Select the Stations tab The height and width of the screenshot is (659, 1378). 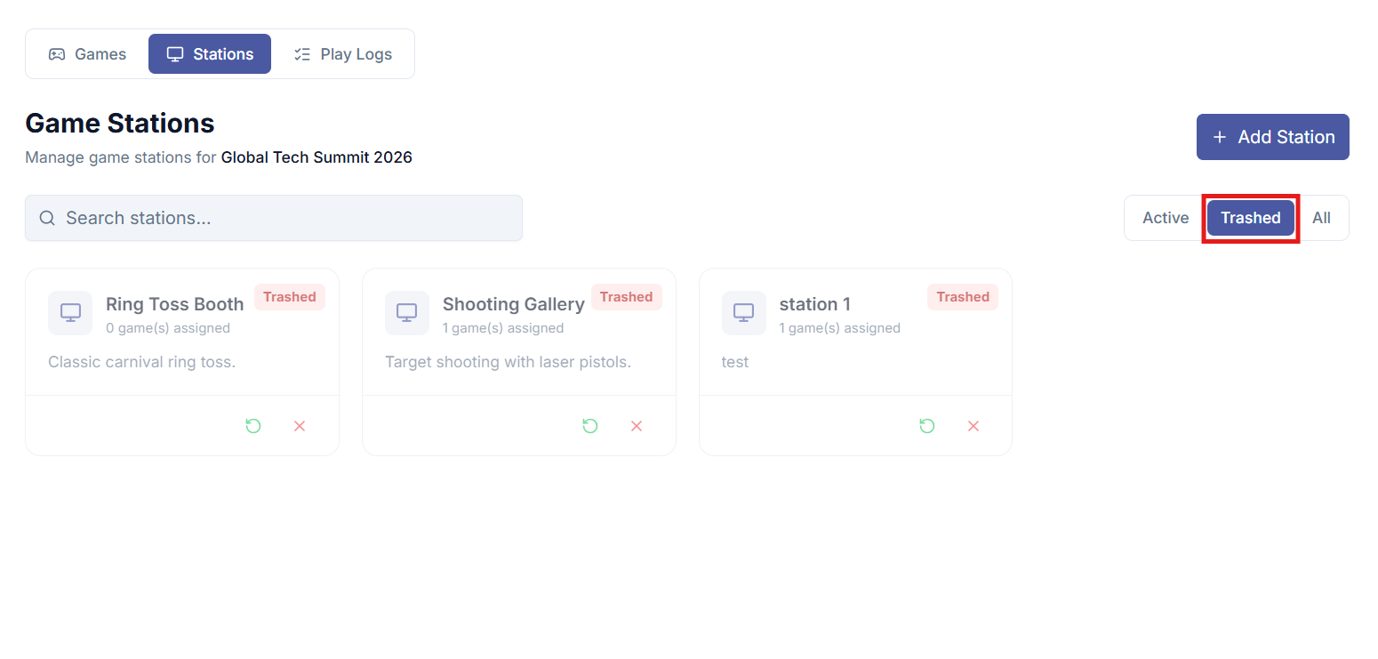(x=210, y=54)
